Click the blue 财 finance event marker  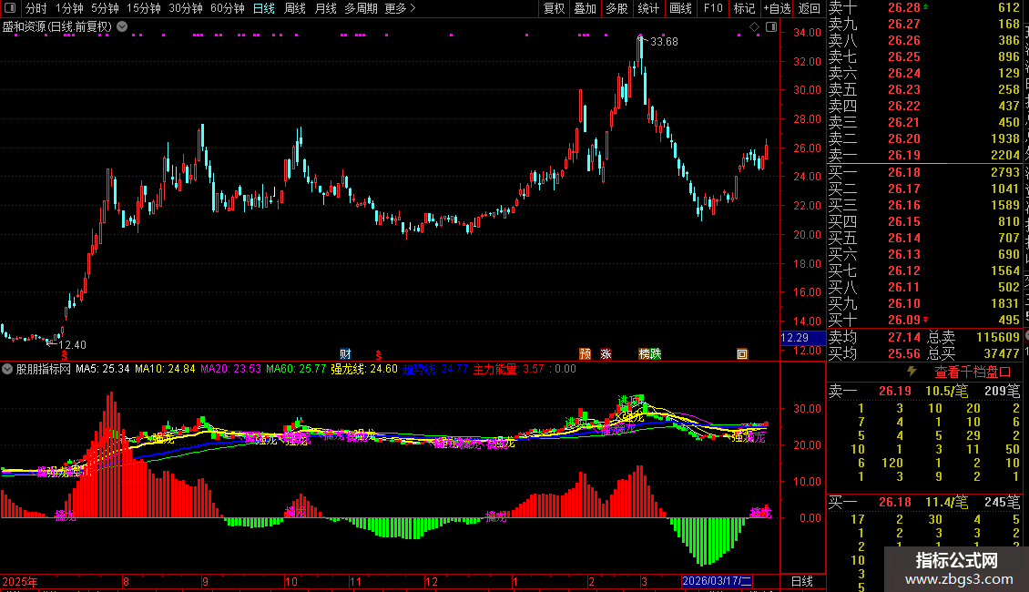tap(345, 353)
